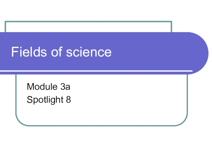This screenshot has width=212, height=159.
Task: Click empty space inside frame below 'Spotlight 8'
Action: 101,114
